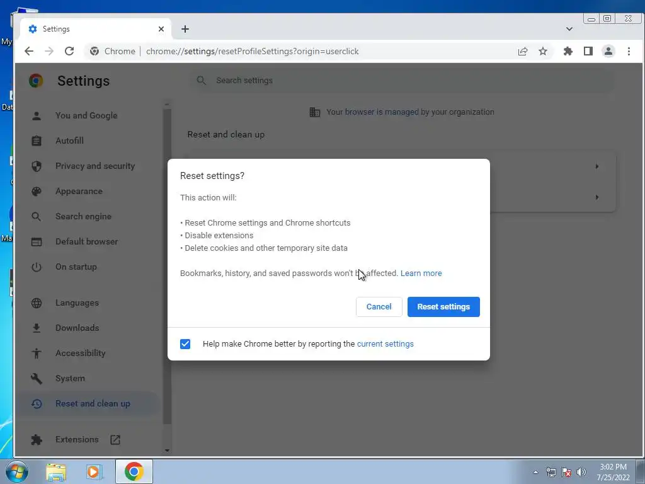Open the current settings link
Screen dimensions: 645x484
coord(385,343)
